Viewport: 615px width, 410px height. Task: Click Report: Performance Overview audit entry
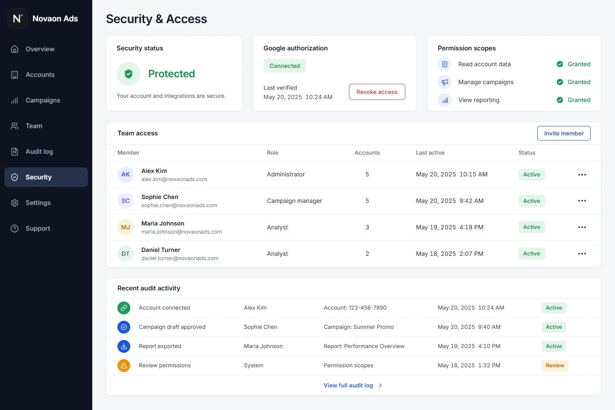click(364, 346)
